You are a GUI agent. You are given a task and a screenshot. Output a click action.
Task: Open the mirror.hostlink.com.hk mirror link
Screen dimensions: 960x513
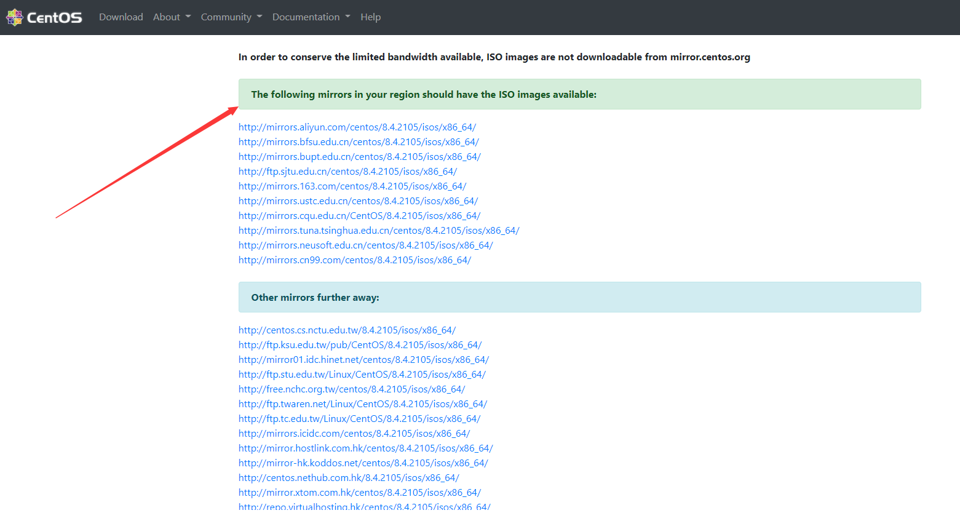click(x=366, y=448)
